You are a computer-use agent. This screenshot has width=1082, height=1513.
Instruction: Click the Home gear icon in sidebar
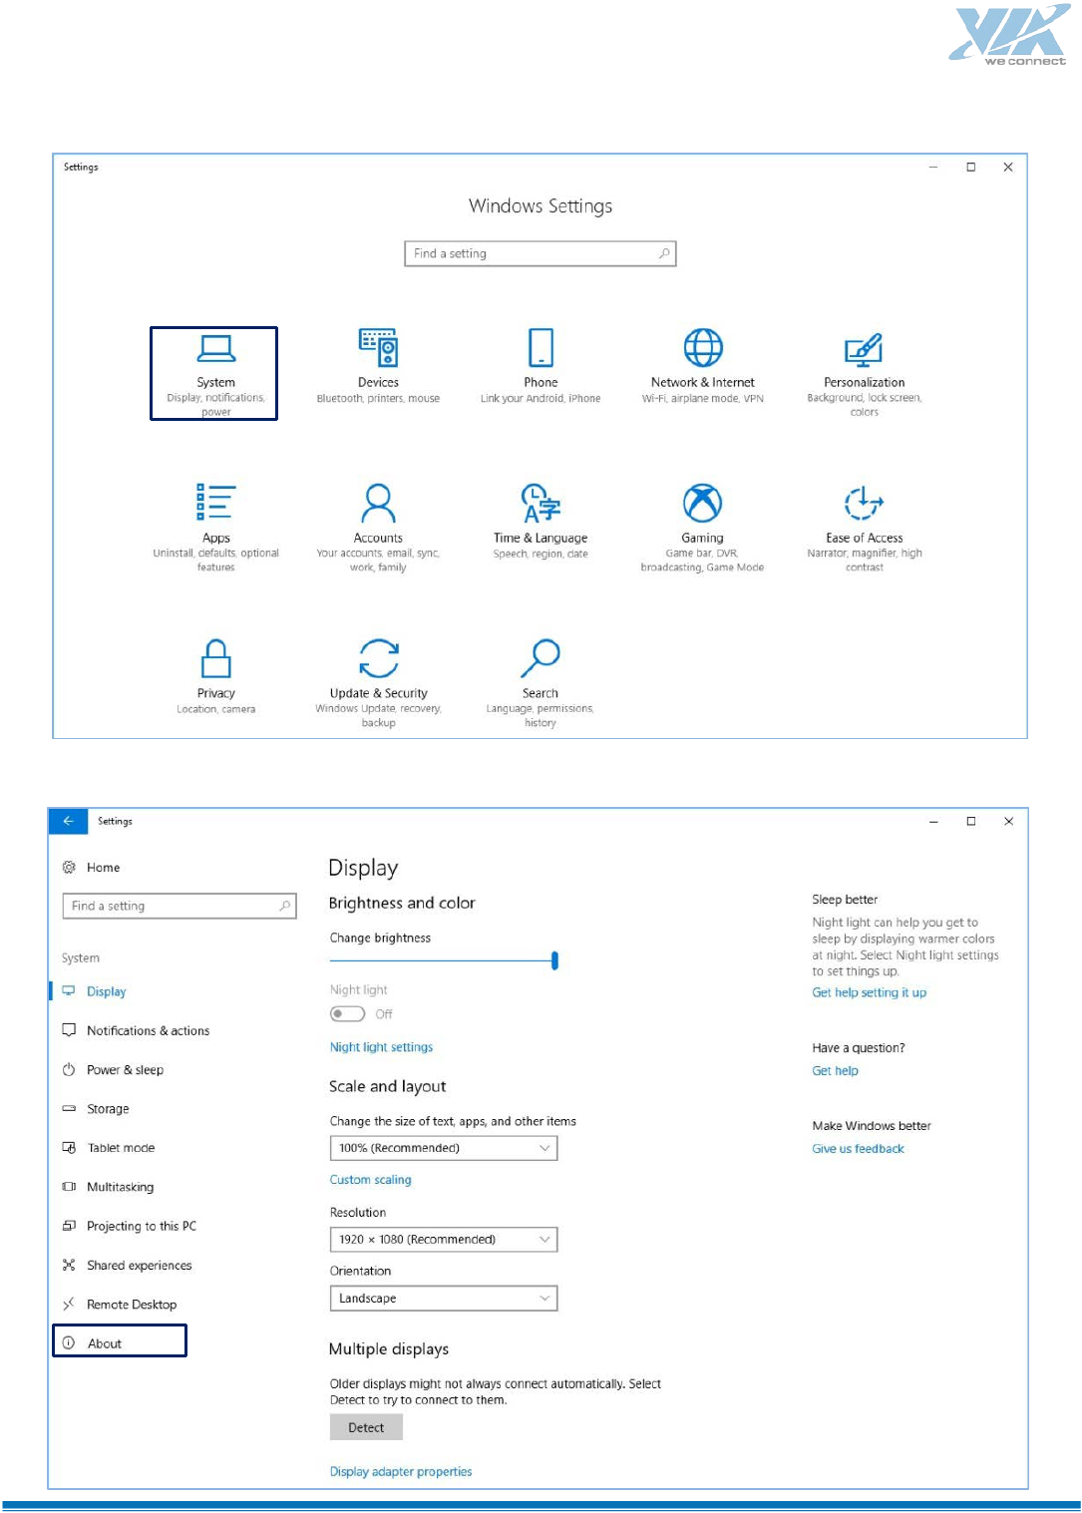tap(69, 868)
